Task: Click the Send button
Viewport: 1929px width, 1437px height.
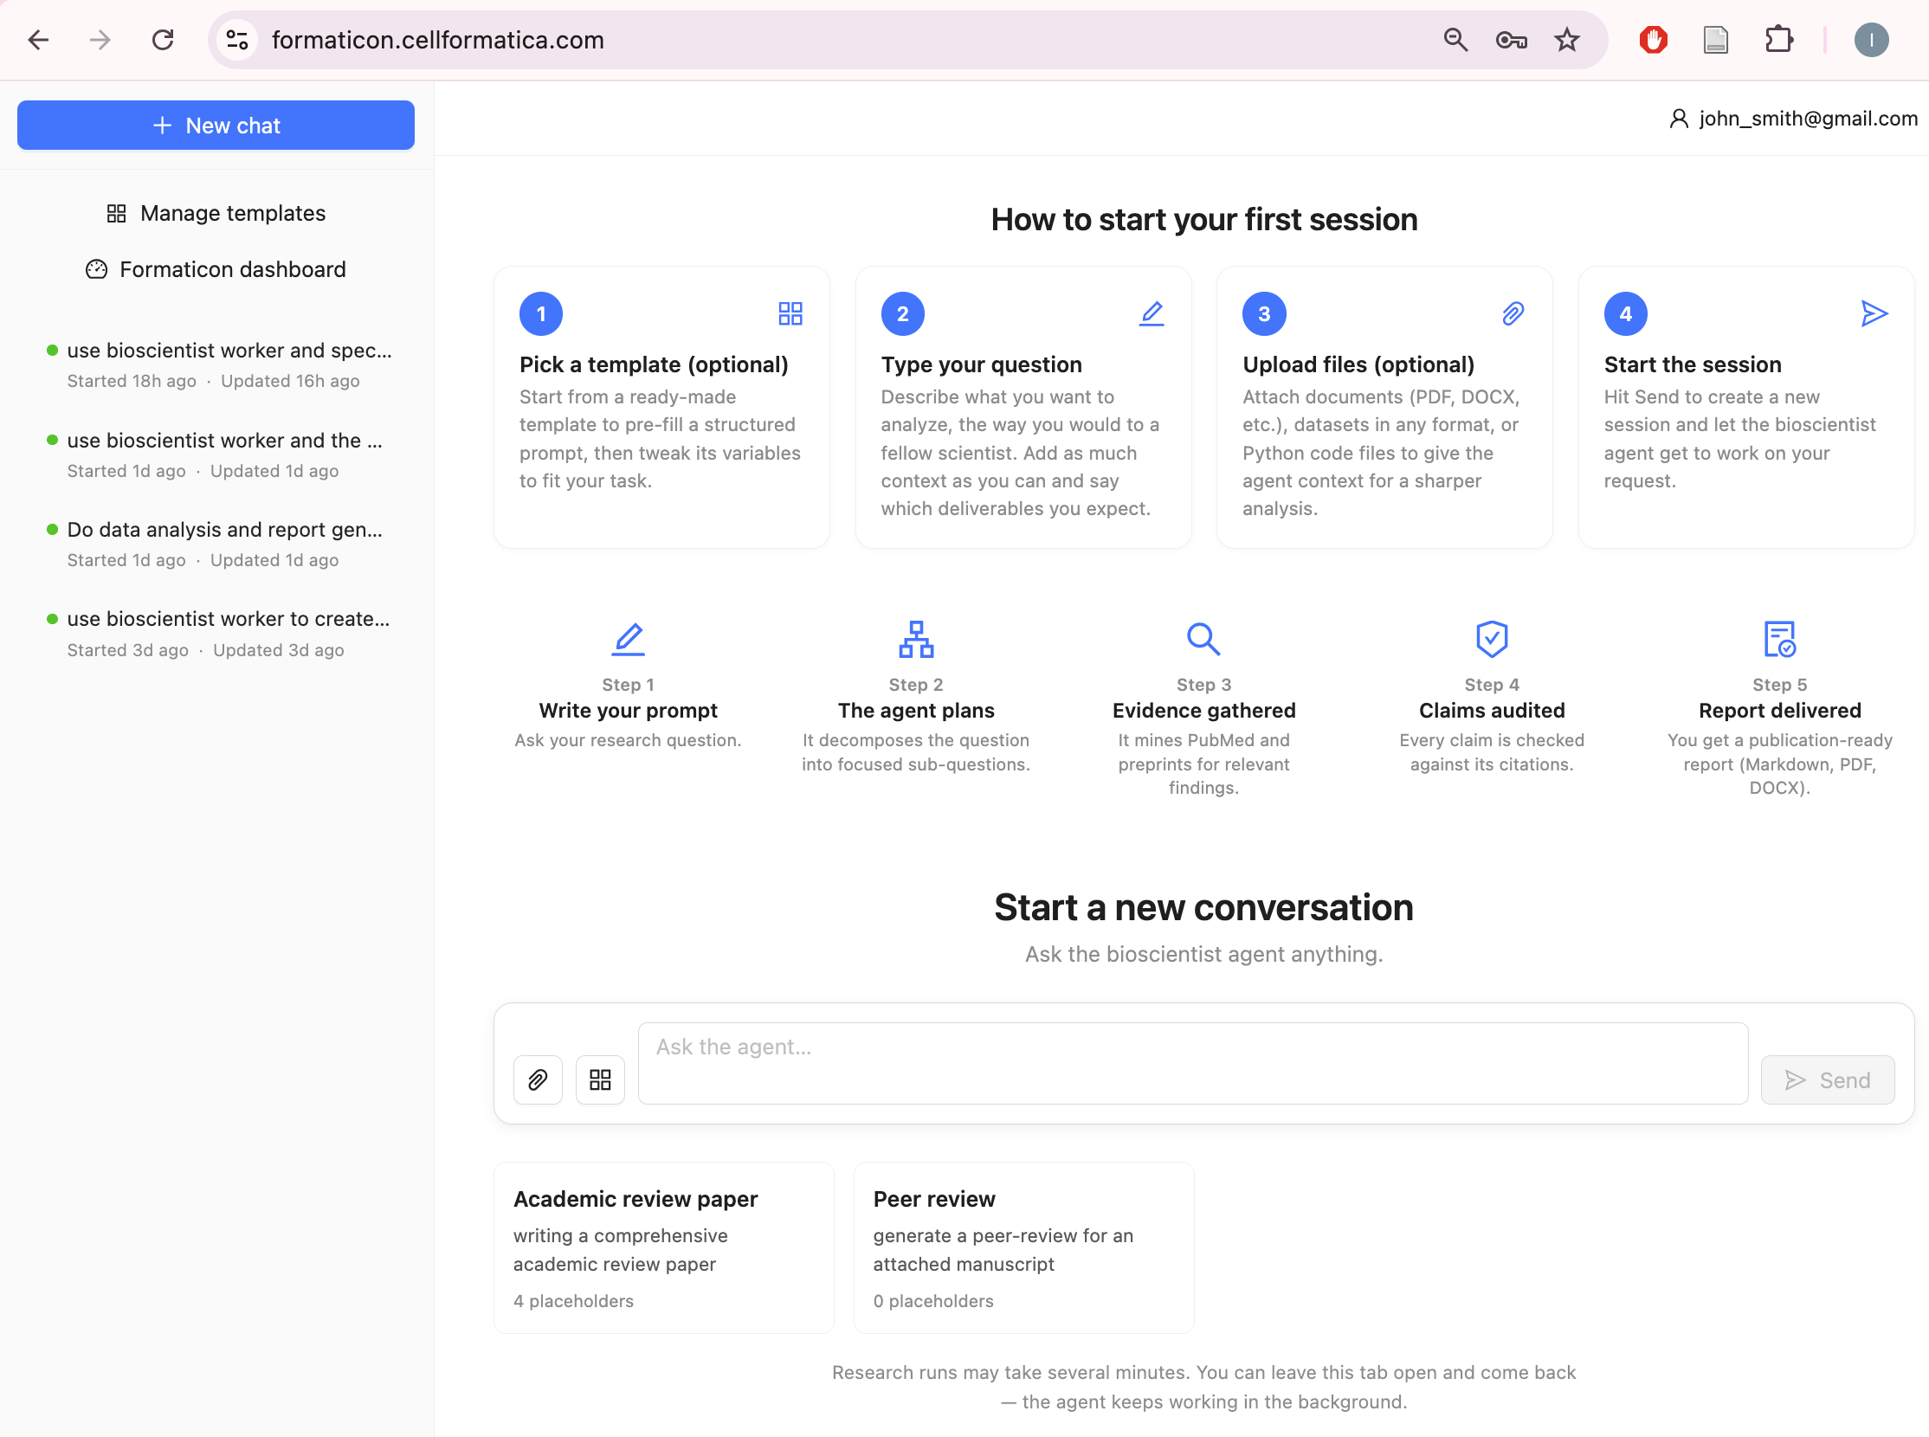Action: [x=1827, y=1080]
